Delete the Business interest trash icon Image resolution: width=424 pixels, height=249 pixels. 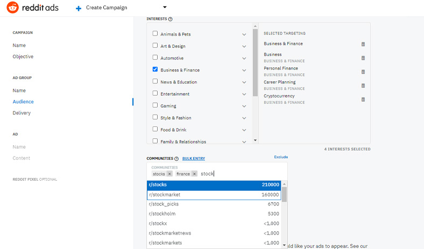[x=363, y=58]
